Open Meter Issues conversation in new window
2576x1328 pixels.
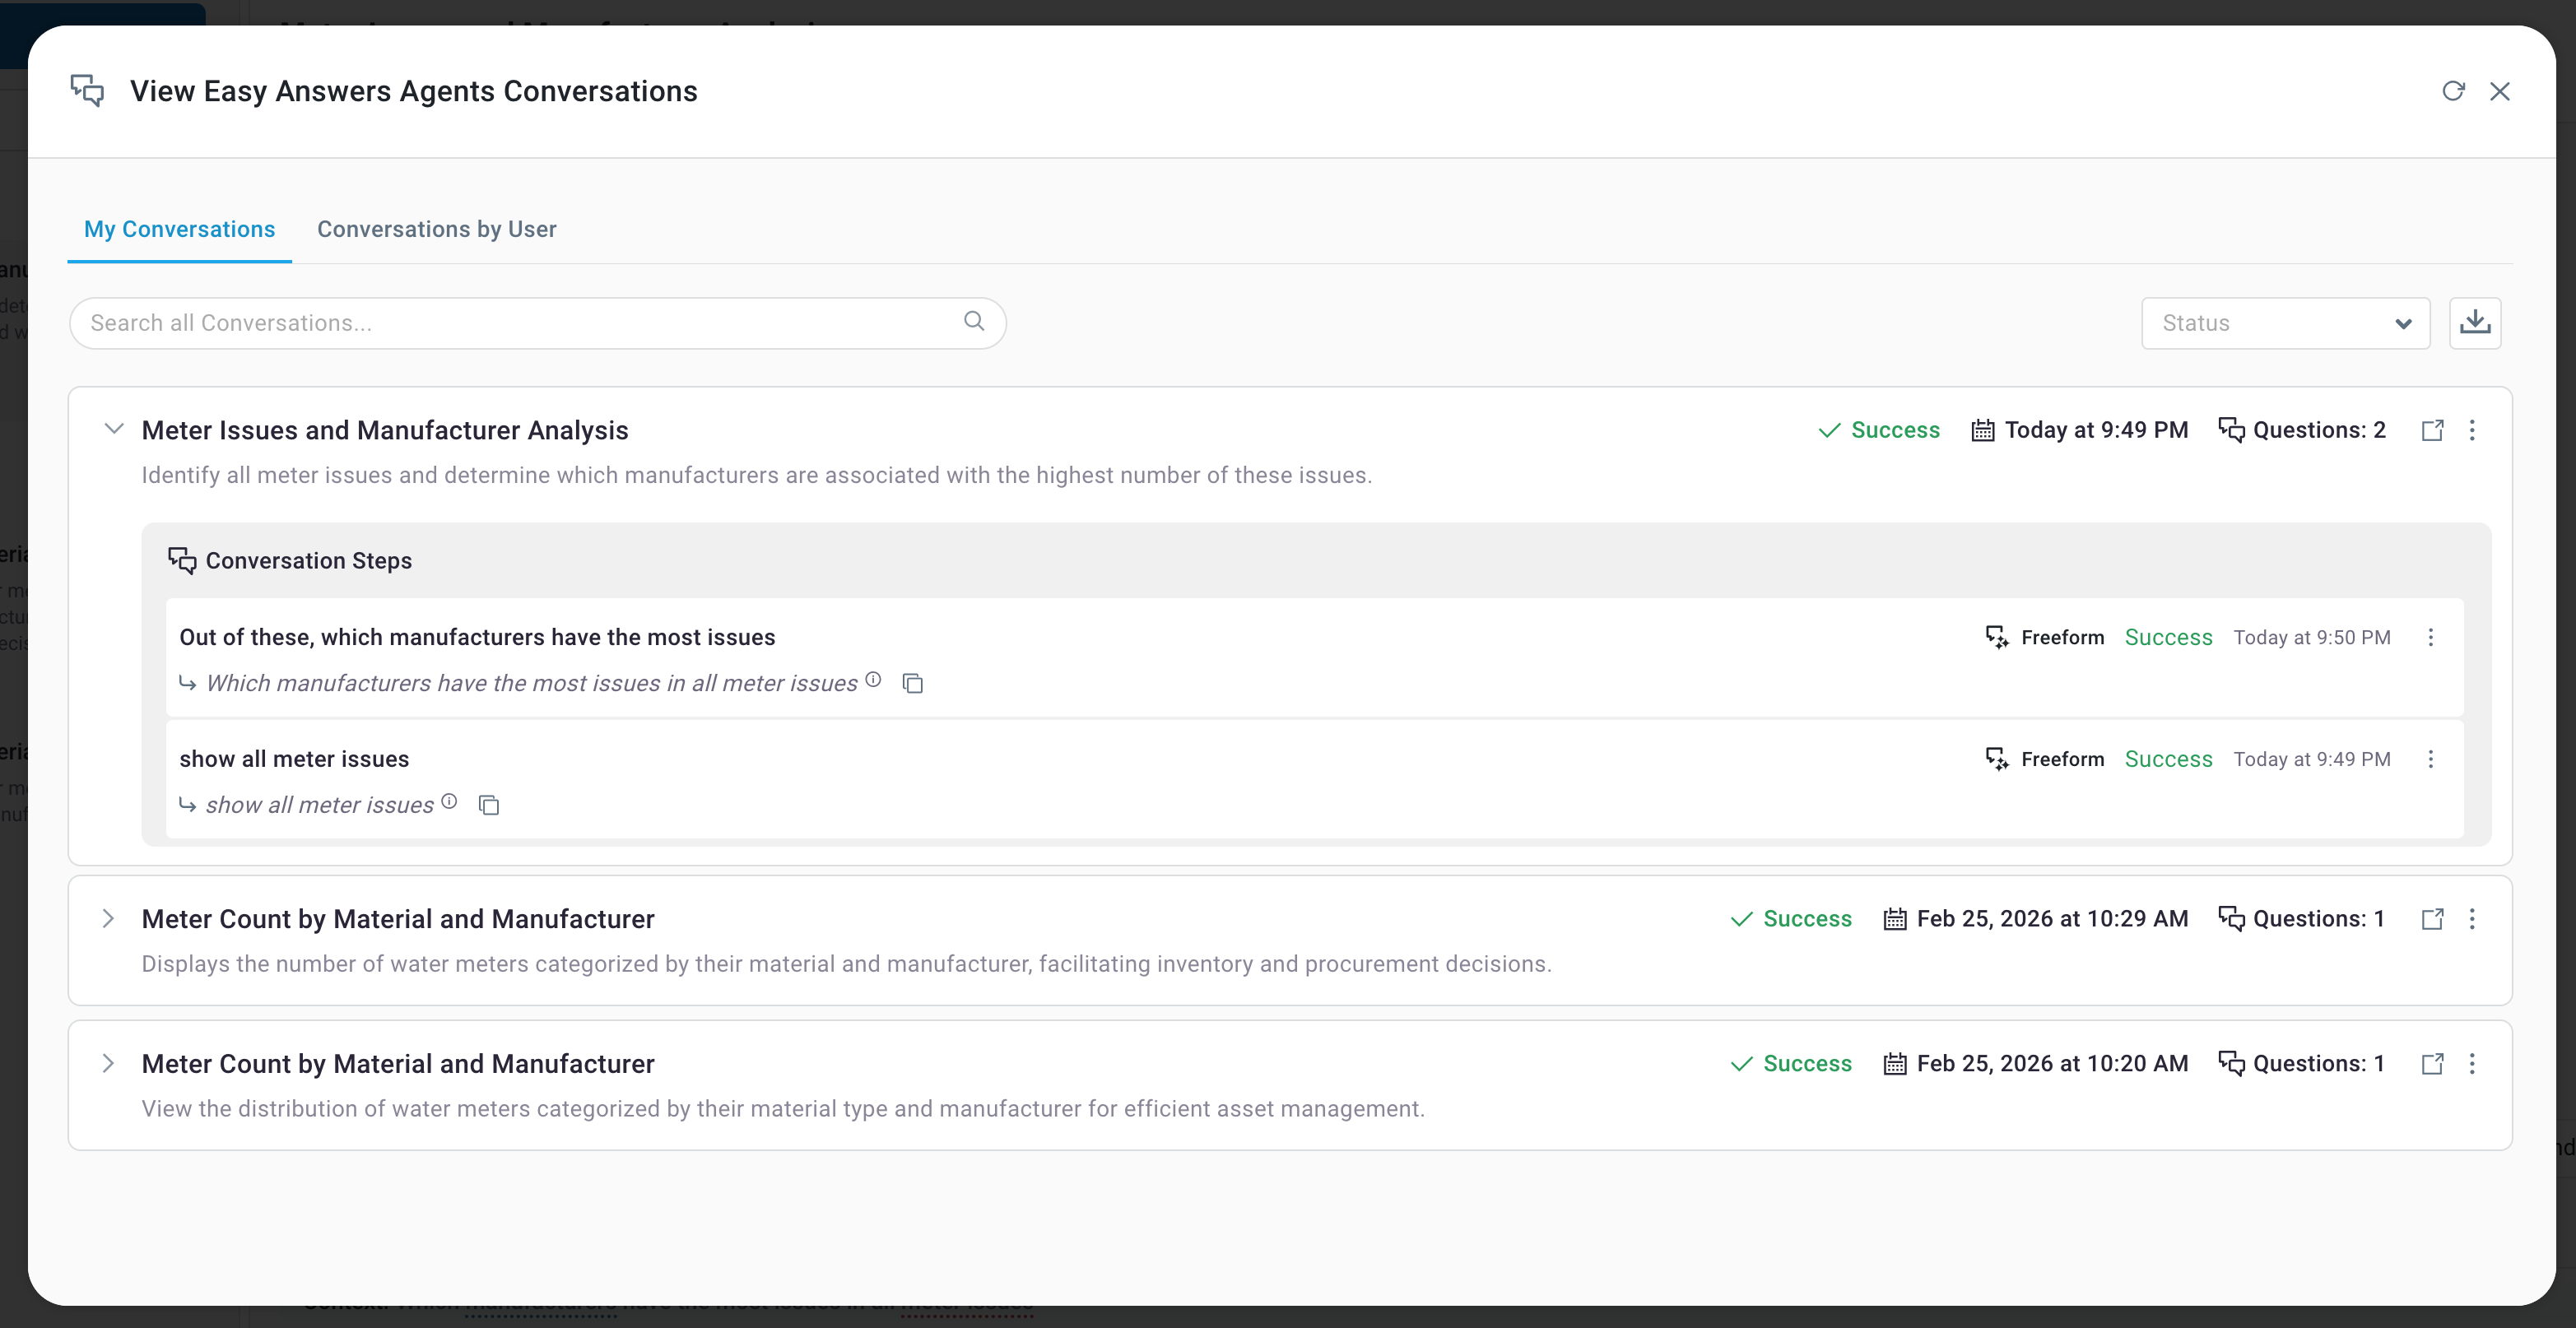2432,430
